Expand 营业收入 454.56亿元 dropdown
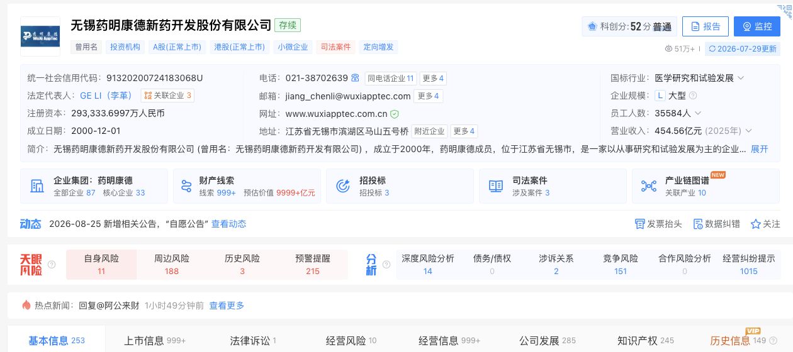The height and width of the screenshot is (352, 793). click(748, 131)
